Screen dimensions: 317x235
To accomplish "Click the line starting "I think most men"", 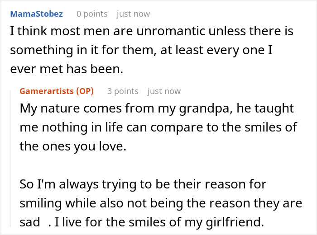I will coord(151,32).
